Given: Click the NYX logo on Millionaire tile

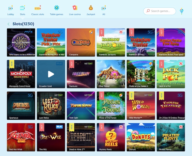Looking at the screenshot, I should tap(29, 32).
